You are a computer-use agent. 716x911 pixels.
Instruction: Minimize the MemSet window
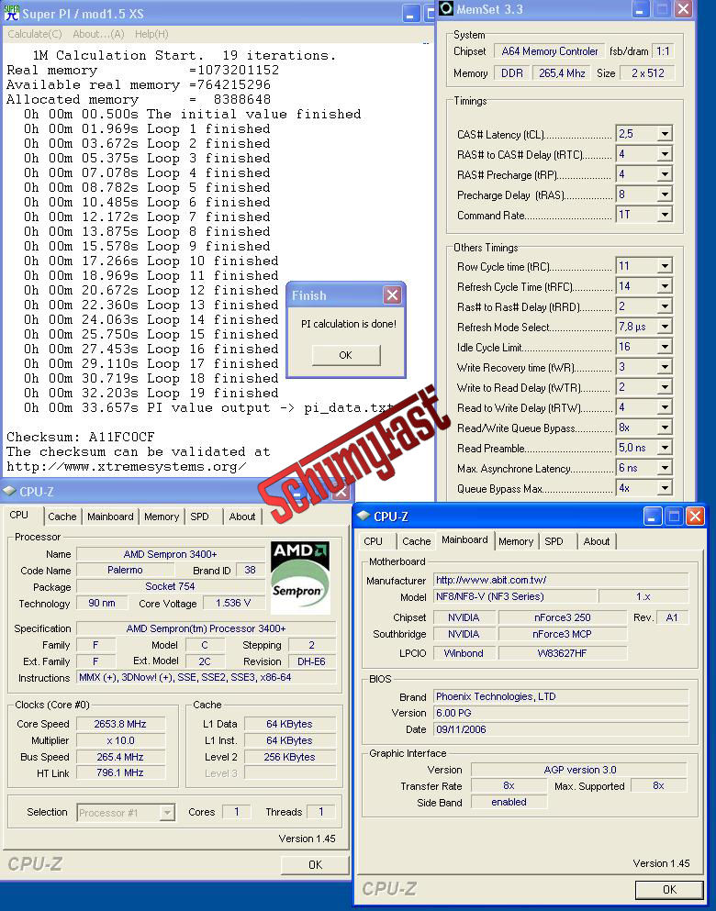(x=641, y=9)
